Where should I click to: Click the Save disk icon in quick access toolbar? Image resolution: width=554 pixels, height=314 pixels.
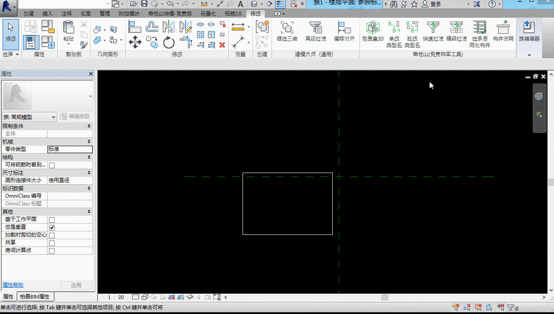144,4
